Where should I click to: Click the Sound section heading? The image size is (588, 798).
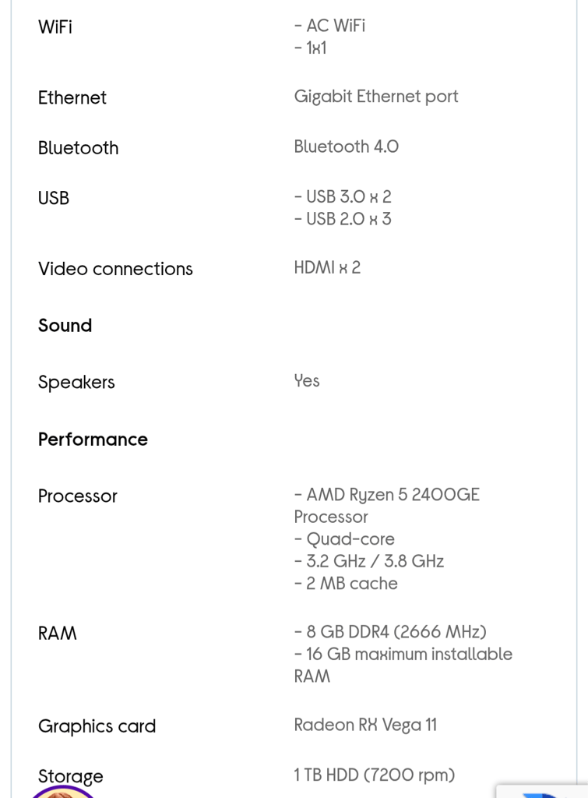point(65,326)
